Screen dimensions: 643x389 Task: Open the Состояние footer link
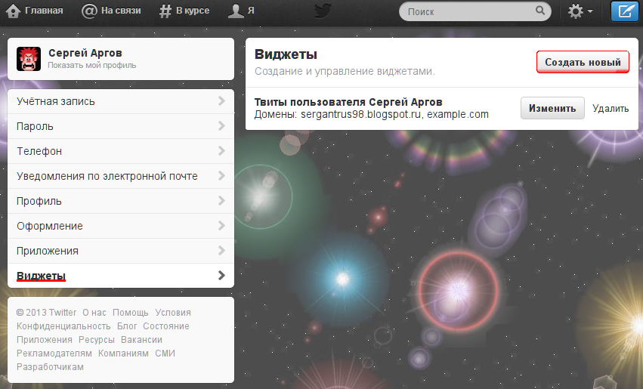pos(166,326)
